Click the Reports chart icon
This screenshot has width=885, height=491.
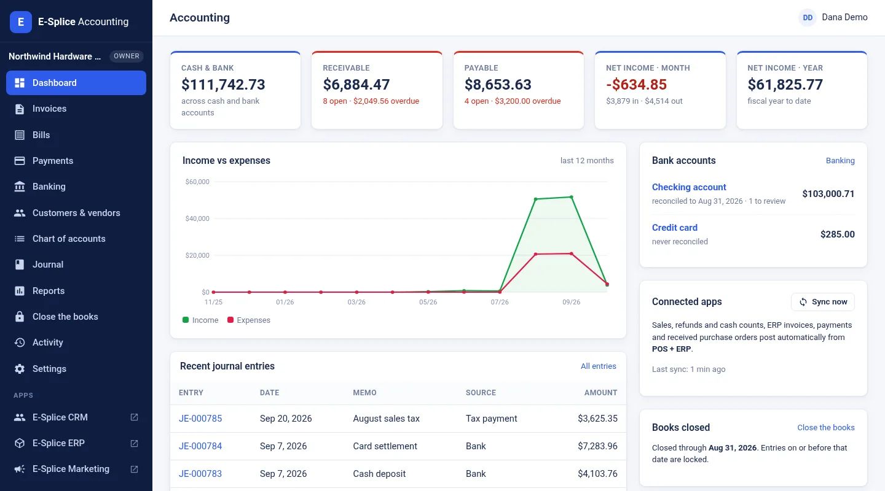point(20,291)
